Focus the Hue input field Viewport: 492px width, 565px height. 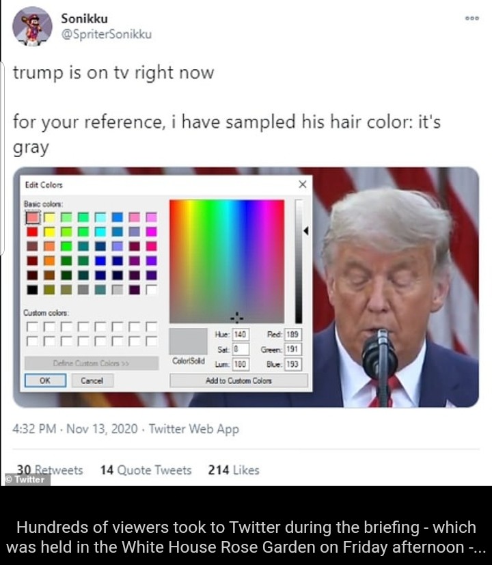click(x=241, y=334)
